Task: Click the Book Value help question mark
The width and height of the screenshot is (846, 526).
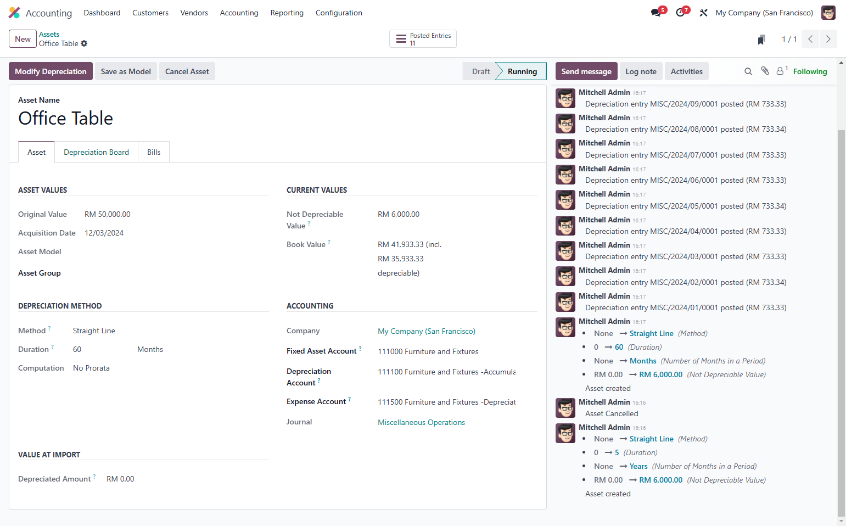Action: coord(329,242)
